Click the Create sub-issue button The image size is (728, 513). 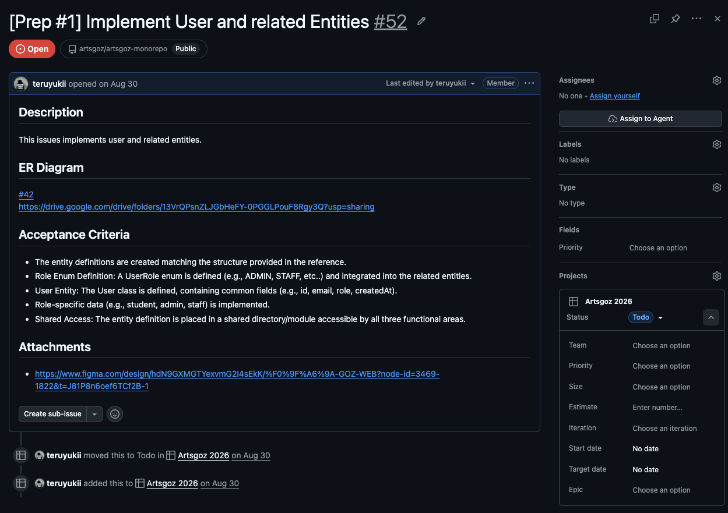tap(52, 414)
